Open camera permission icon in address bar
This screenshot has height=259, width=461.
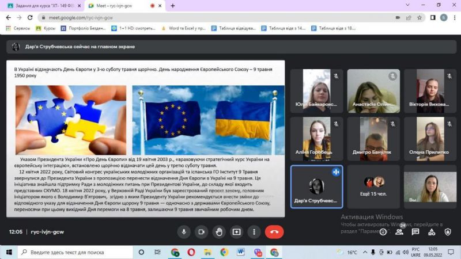pyautogui.click(x=398, y=18)
